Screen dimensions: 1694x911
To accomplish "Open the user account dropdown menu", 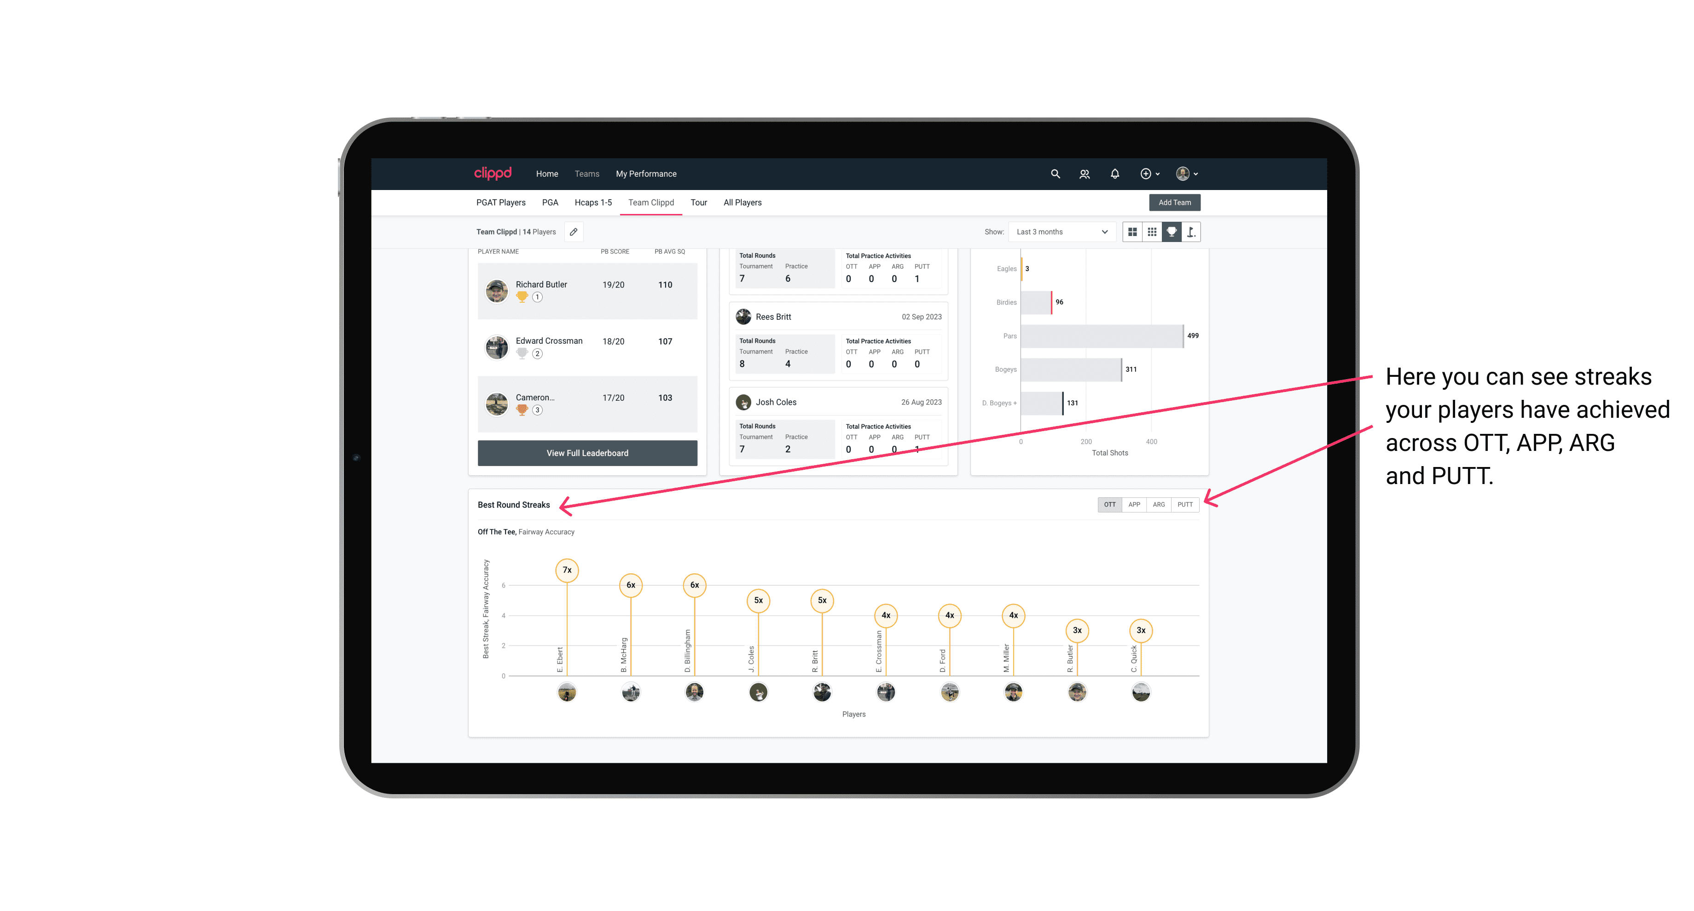I will pos(1187,174).
